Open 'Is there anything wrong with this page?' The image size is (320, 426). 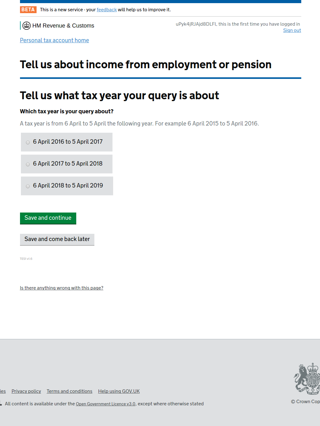pyautogui.click(x=62, y=288)
